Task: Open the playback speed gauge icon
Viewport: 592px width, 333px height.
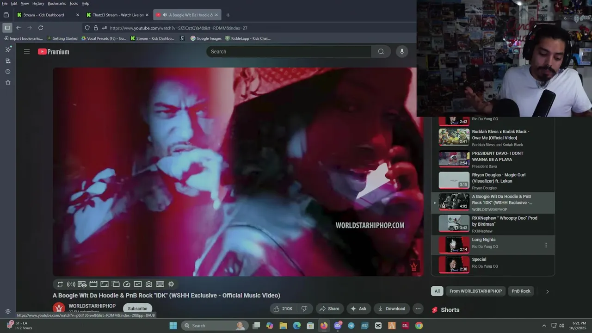Action: pyautogui.click(x=127, y=284)
